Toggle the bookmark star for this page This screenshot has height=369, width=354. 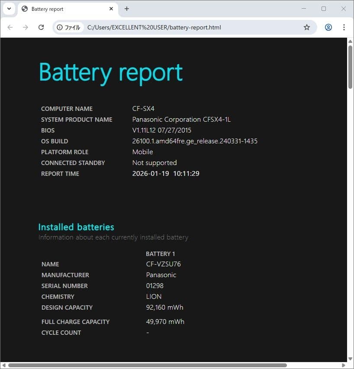[307, 27]
